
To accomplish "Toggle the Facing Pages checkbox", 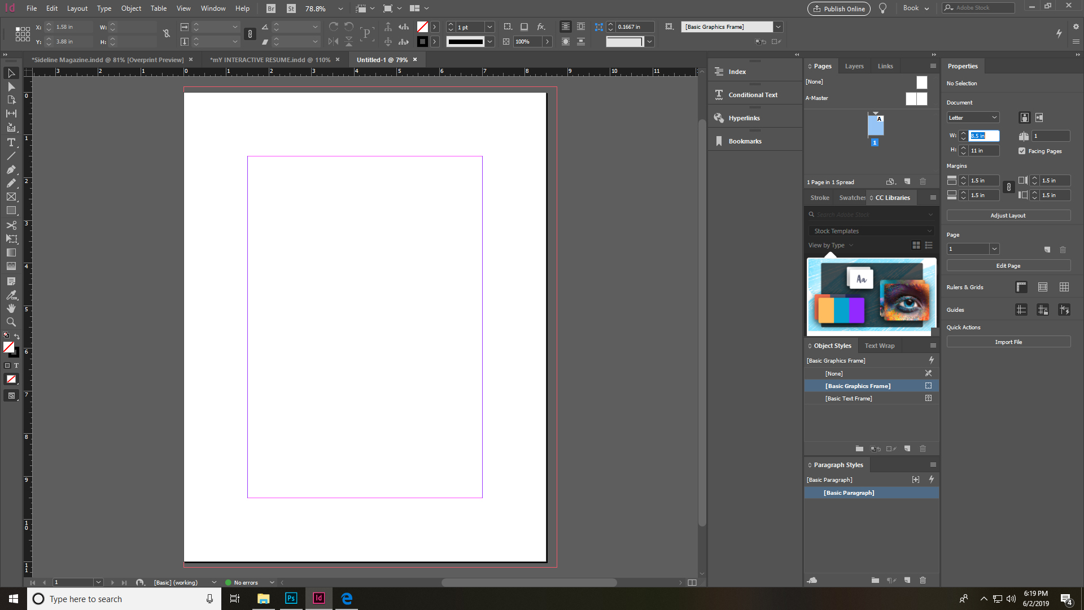I will (x=1022, y=151).
